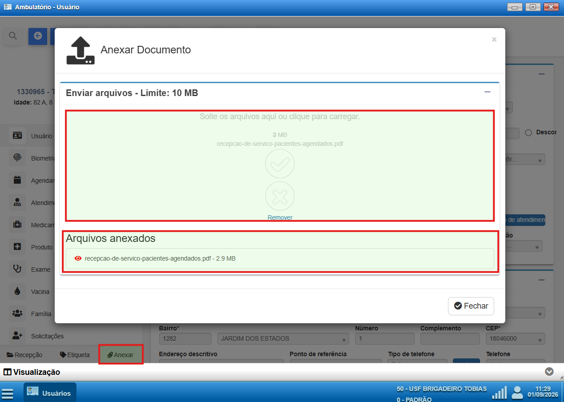Click the clock showing 11:29

543,388
